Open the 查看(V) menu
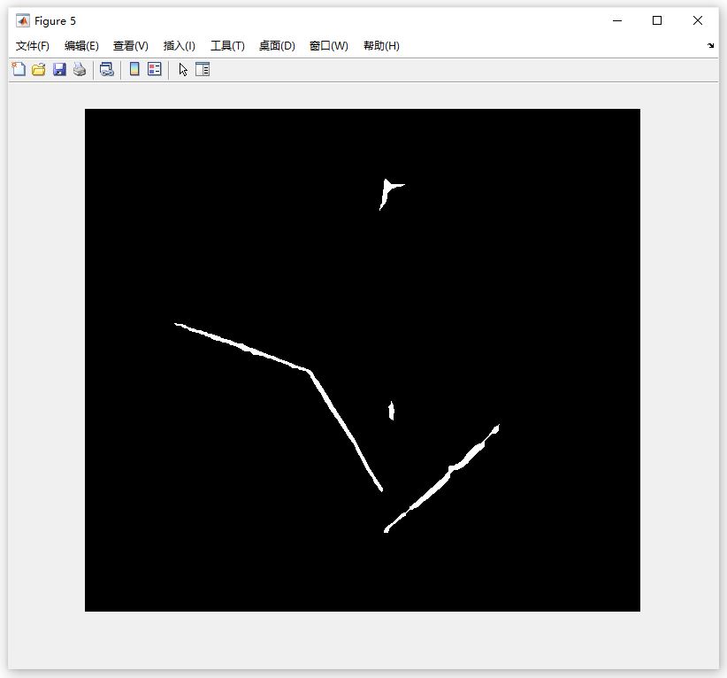The image size is (727, 678). [131, 45]
